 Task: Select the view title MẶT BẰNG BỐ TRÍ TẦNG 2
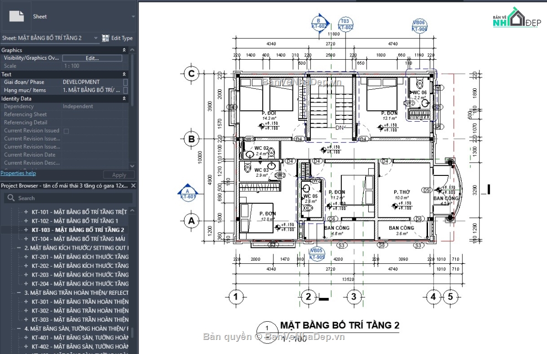340,325
